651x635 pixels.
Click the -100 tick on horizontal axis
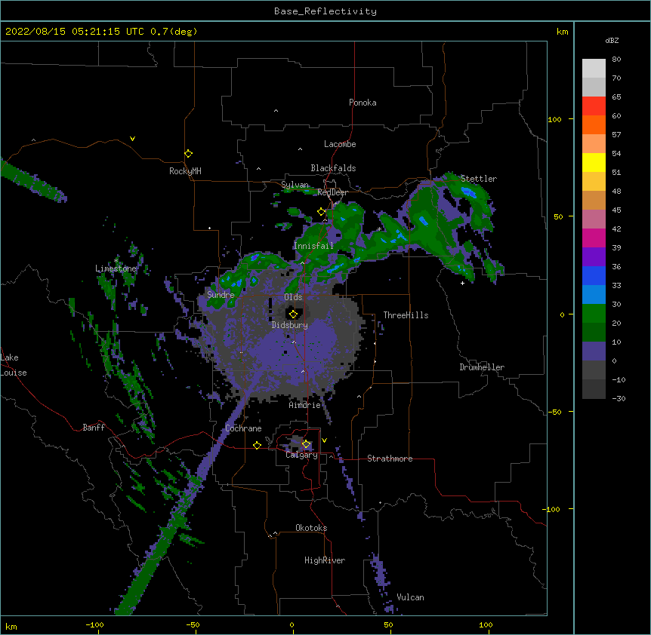coord(94,624)
